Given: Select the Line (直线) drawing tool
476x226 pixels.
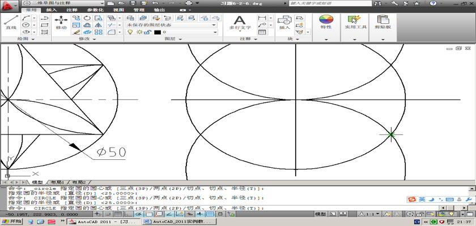Looking at the screenshot, I should (11, 23).
